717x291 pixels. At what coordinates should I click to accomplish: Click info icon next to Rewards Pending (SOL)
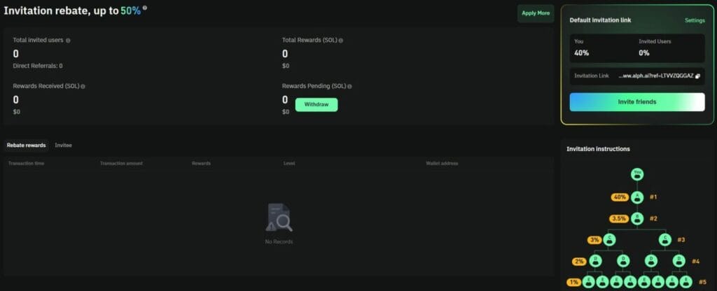tap(350, 86)
